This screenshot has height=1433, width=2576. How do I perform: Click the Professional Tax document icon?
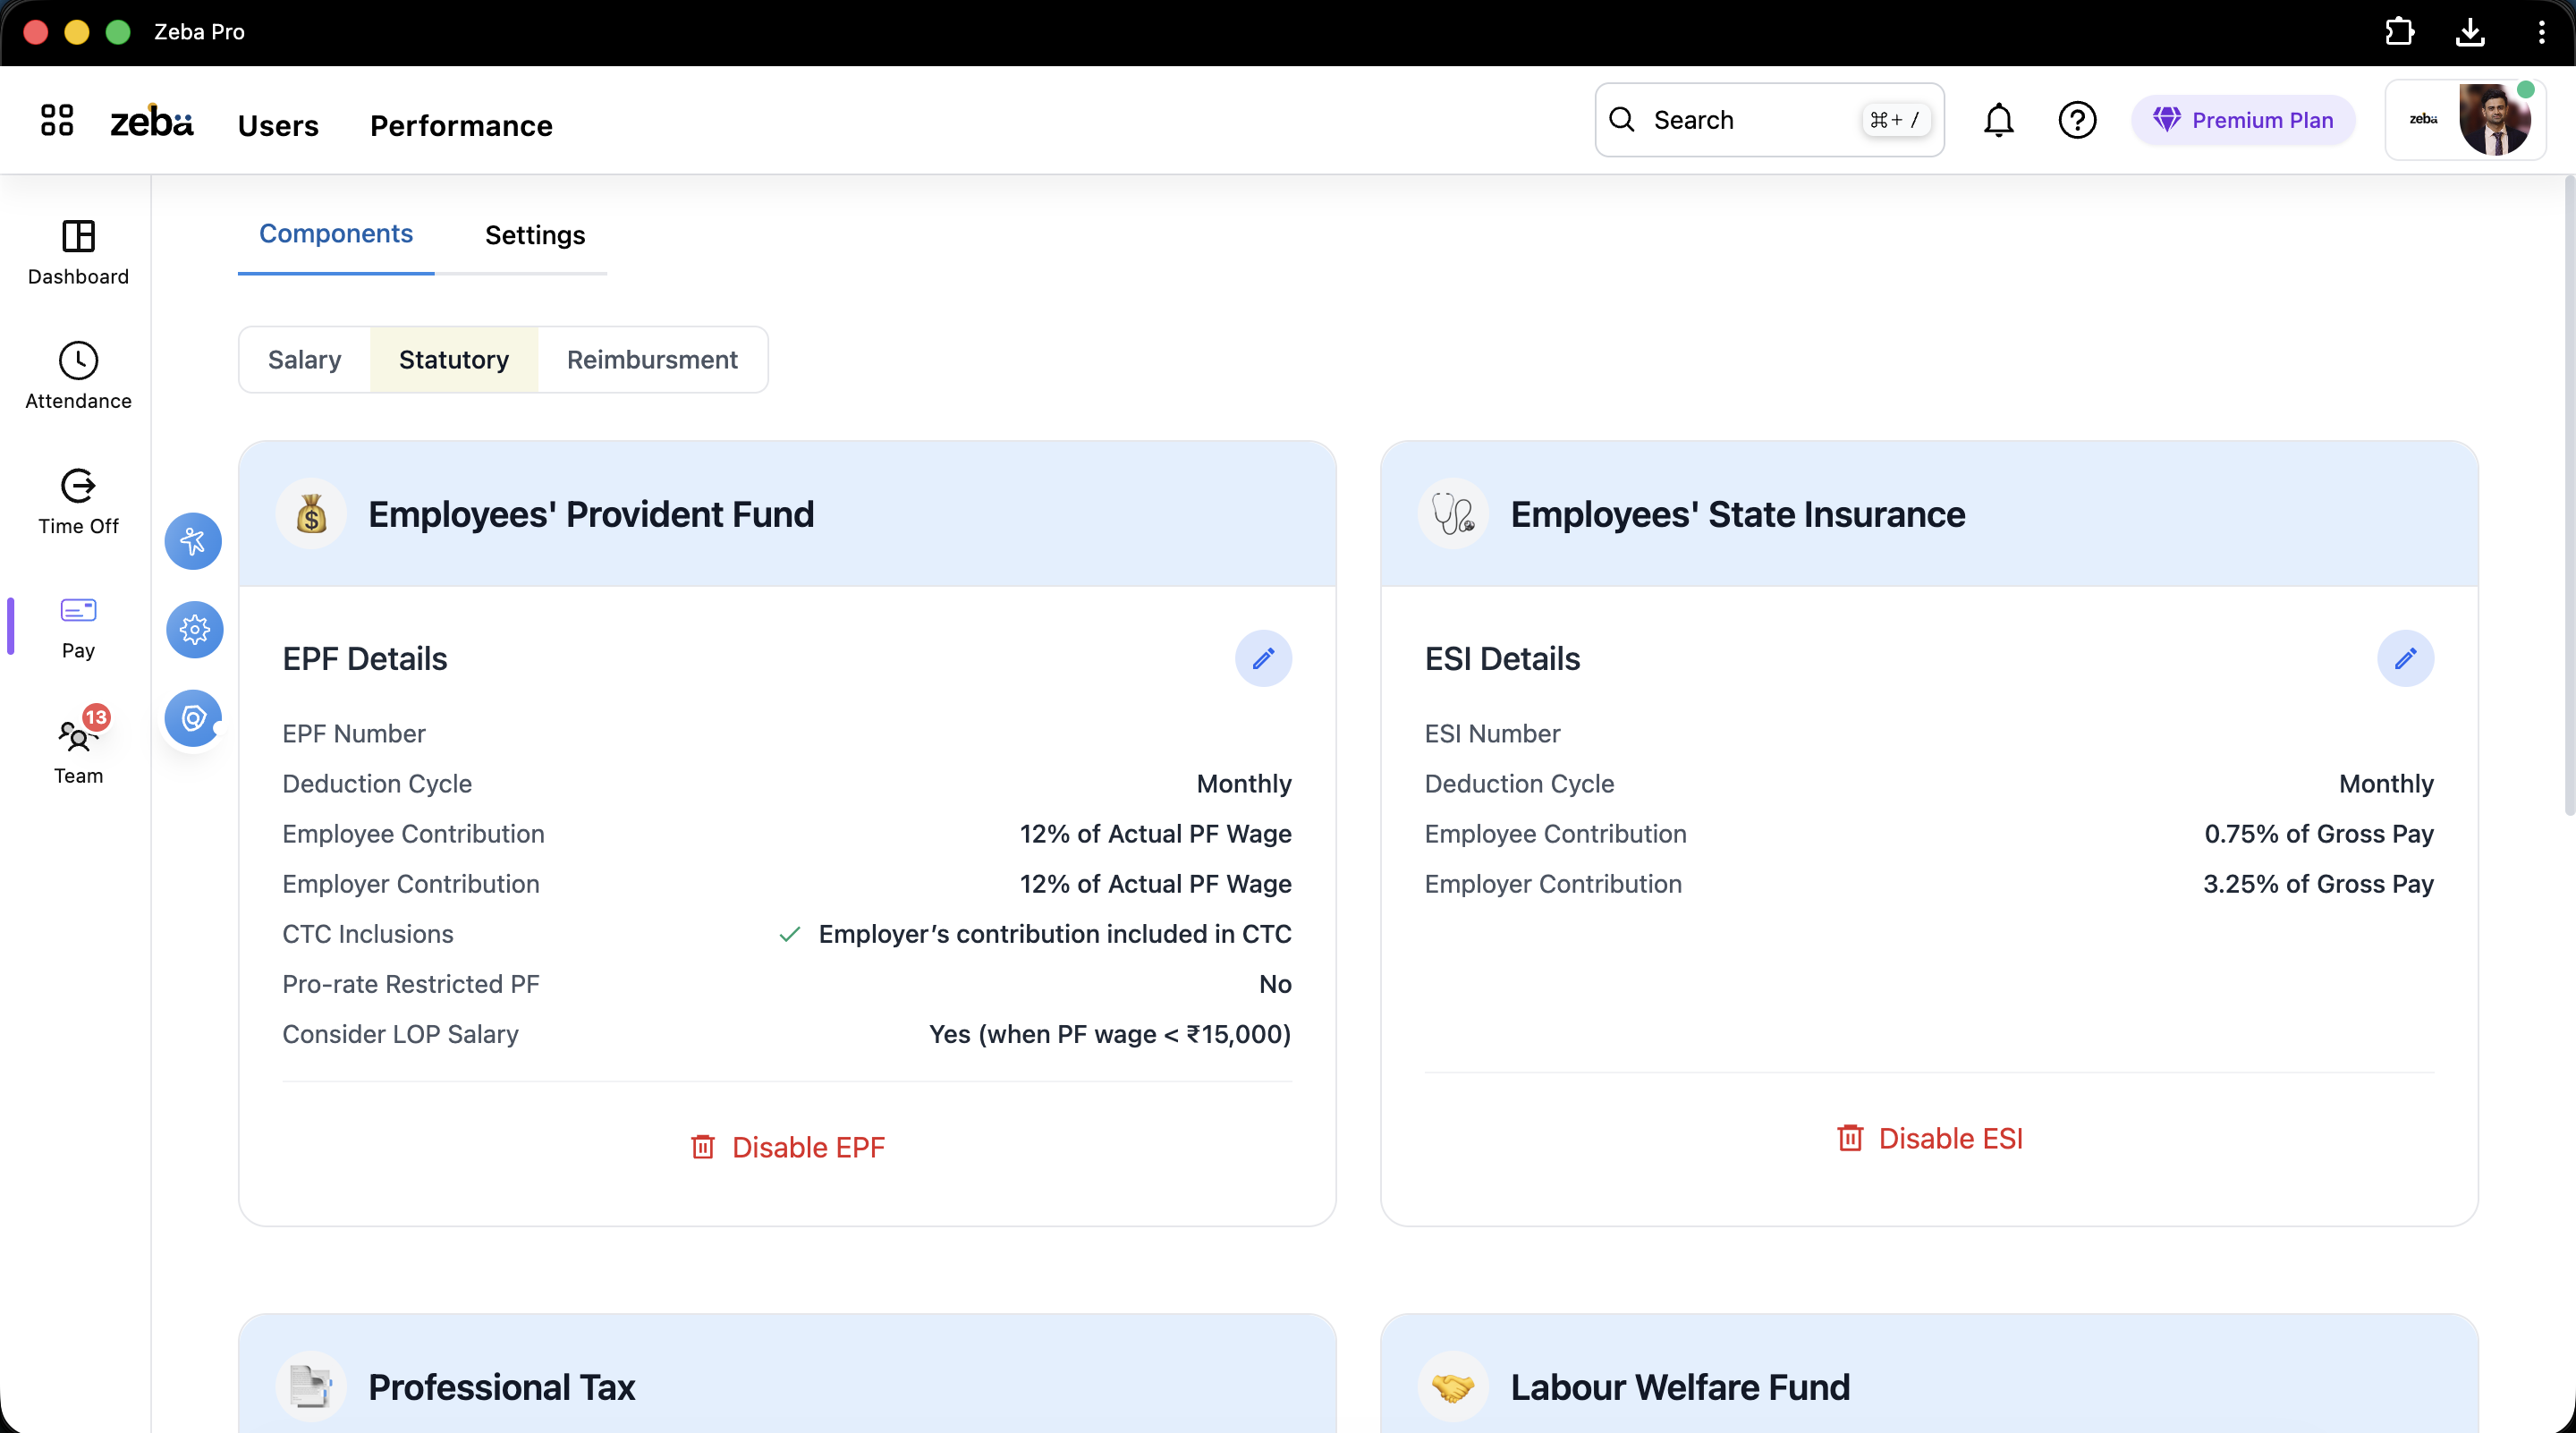click(x=311, y=1387)
